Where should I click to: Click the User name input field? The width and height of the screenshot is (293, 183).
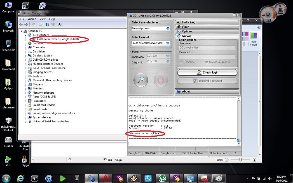(x=207, y=47)
